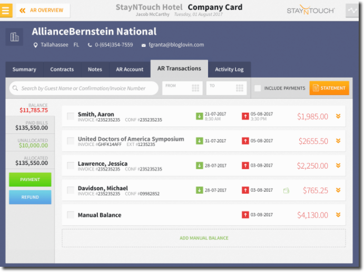Expand the Manual Balance transaction
This screenshot has height=272, width=364.
(x=338, y=215)
